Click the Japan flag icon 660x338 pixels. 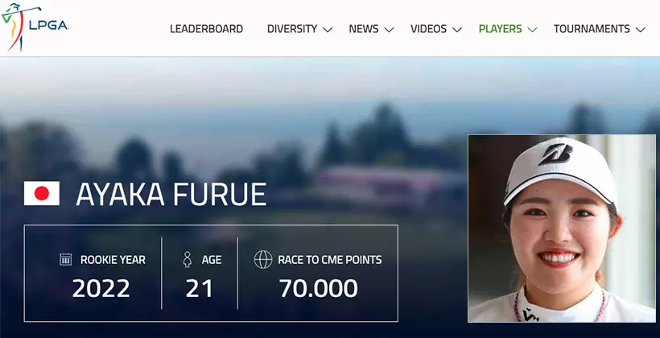41,193
